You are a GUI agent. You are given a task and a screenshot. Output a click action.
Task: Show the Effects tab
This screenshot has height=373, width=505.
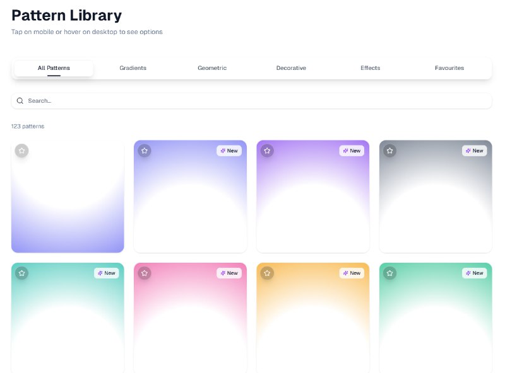pos(371,68)
